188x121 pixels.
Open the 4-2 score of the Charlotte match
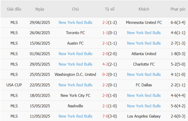tap(105, 64)
